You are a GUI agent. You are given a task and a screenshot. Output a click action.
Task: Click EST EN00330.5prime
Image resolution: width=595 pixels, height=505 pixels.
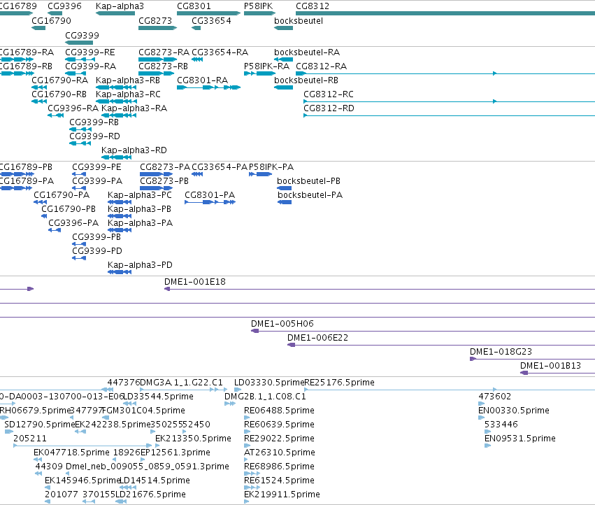(x=514, y=411)
